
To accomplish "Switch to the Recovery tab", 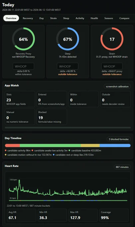I will (28, 18).
